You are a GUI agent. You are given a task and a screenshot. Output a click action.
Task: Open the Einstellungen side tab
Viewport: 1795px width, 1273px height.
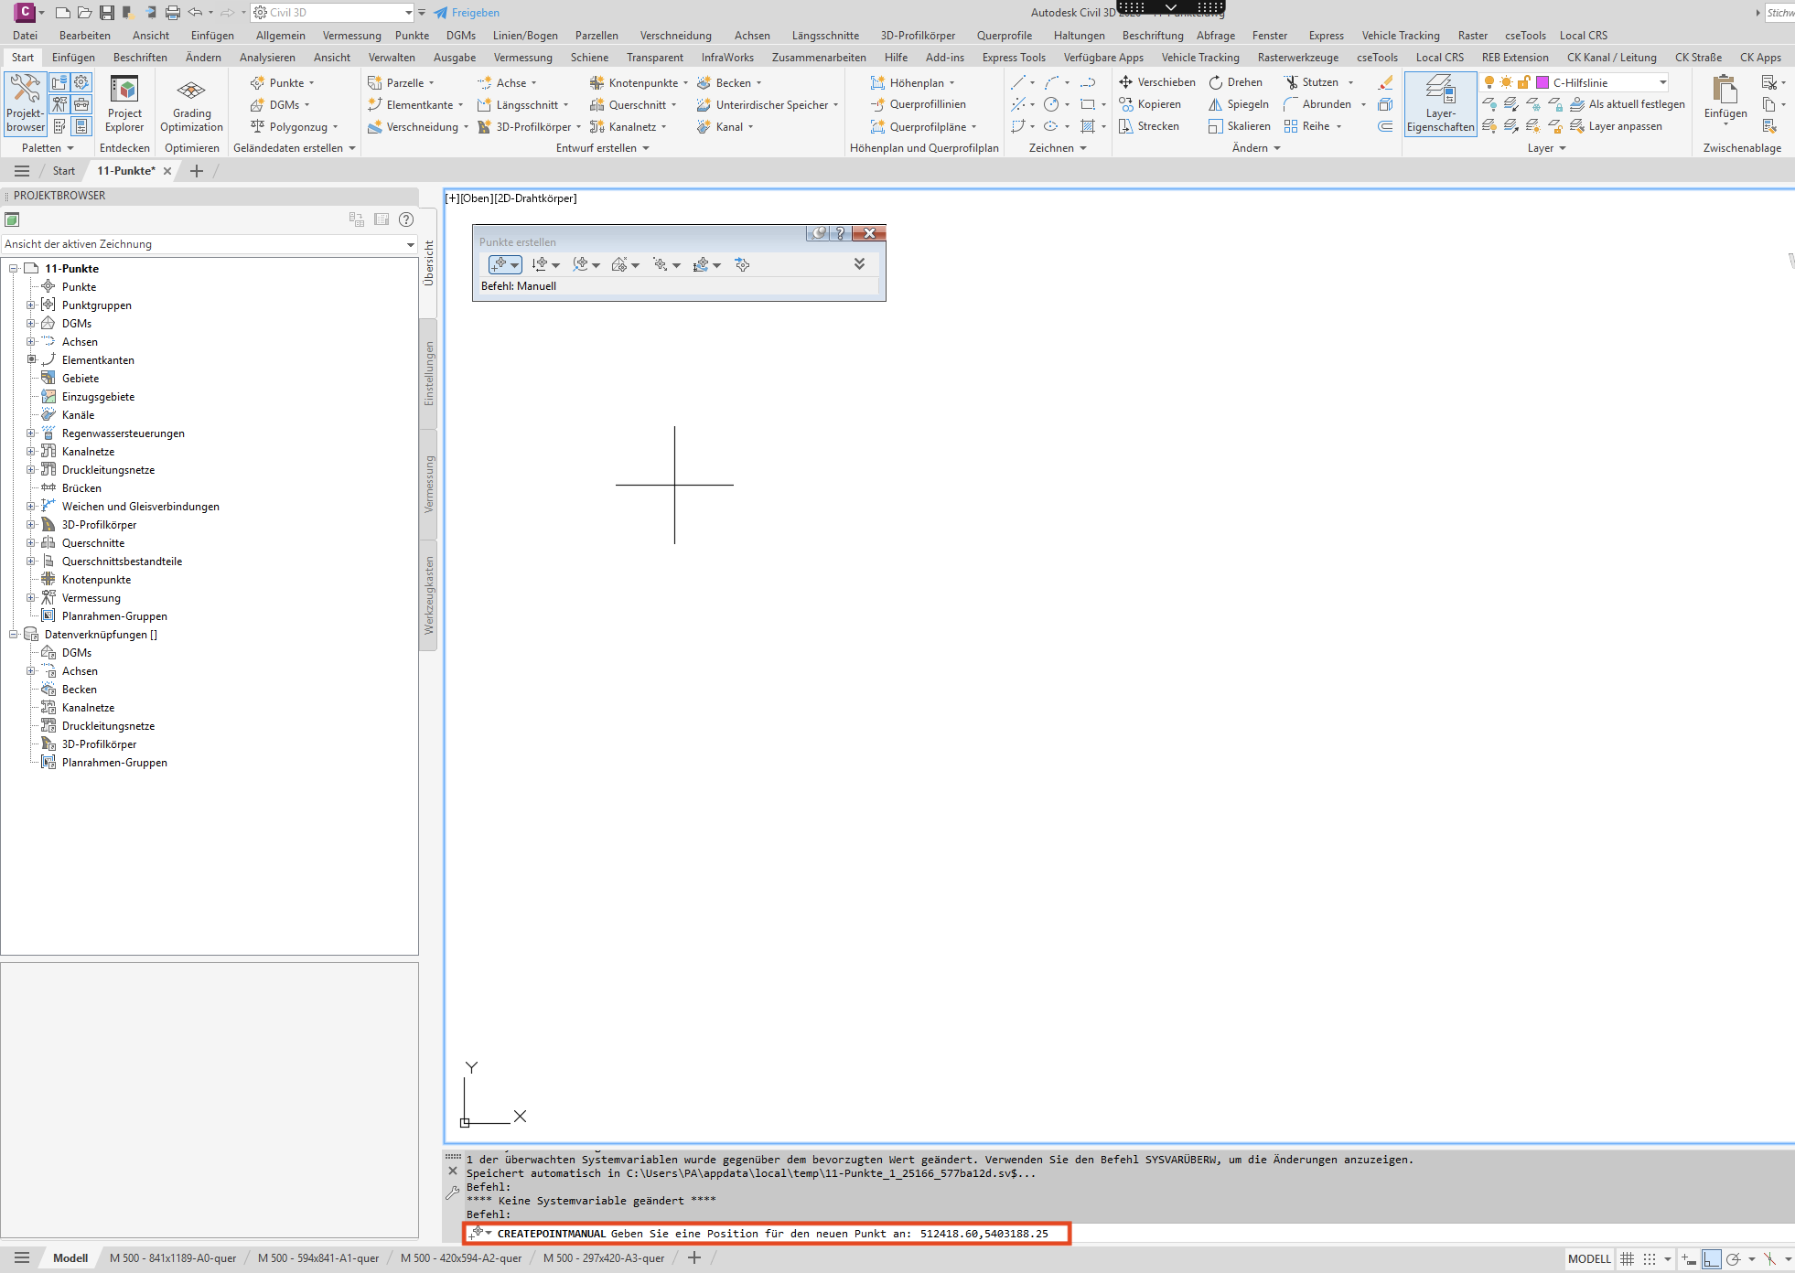[428, 374]
